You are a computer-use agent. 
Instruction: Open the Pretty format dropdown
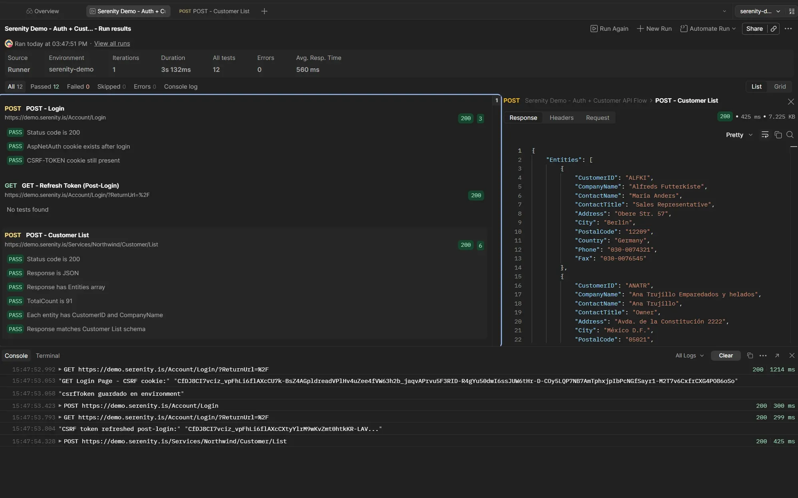[738, 135]
